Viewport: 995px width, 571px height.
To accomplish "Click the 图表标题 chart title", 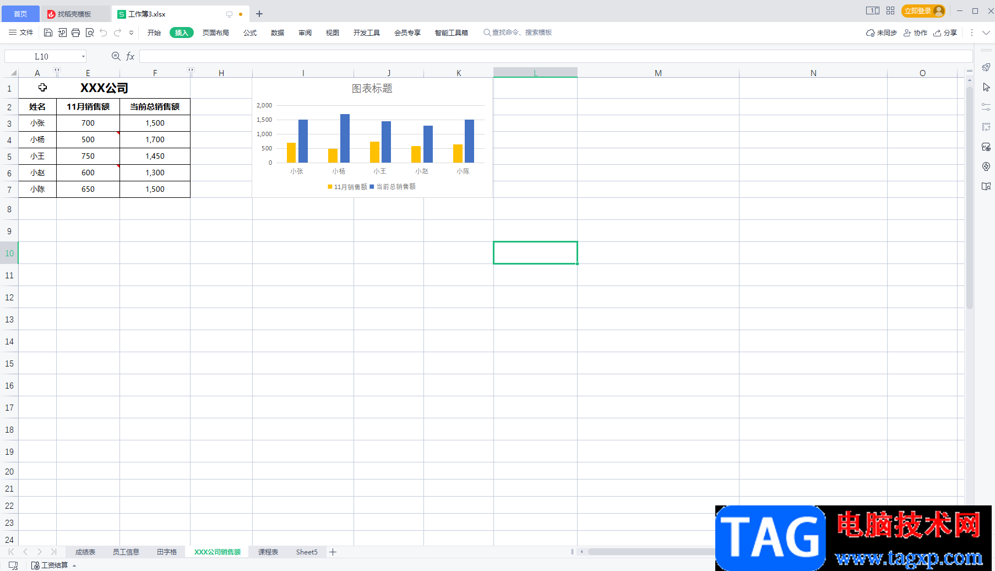I will click(x=372, y=88).
